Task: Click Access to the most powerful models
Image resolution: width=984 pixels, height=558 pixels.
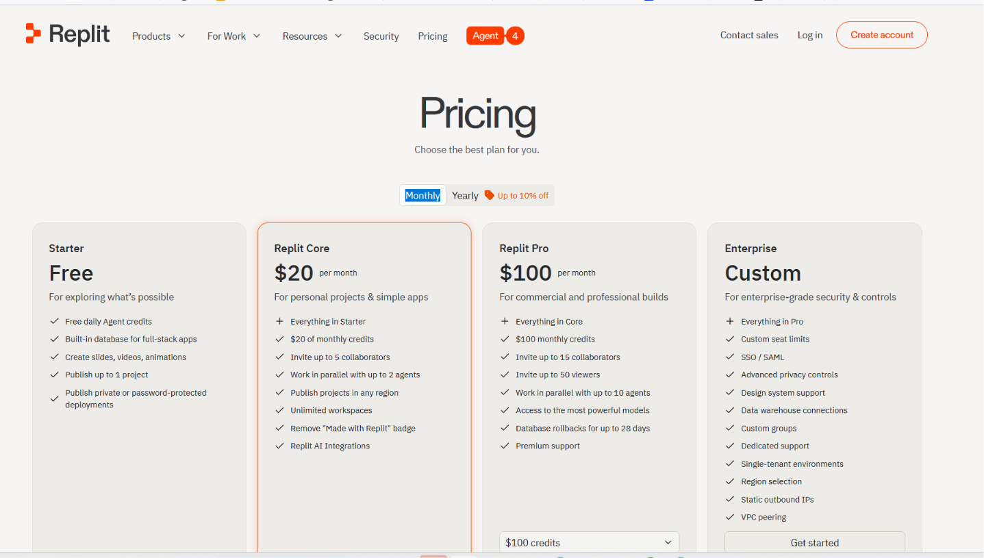Action: pyautogui.click(x=583, y=410)
